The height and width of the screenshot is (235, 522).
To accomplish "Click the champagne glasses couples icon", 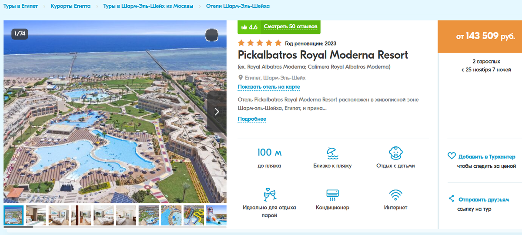I will point(270,194).
